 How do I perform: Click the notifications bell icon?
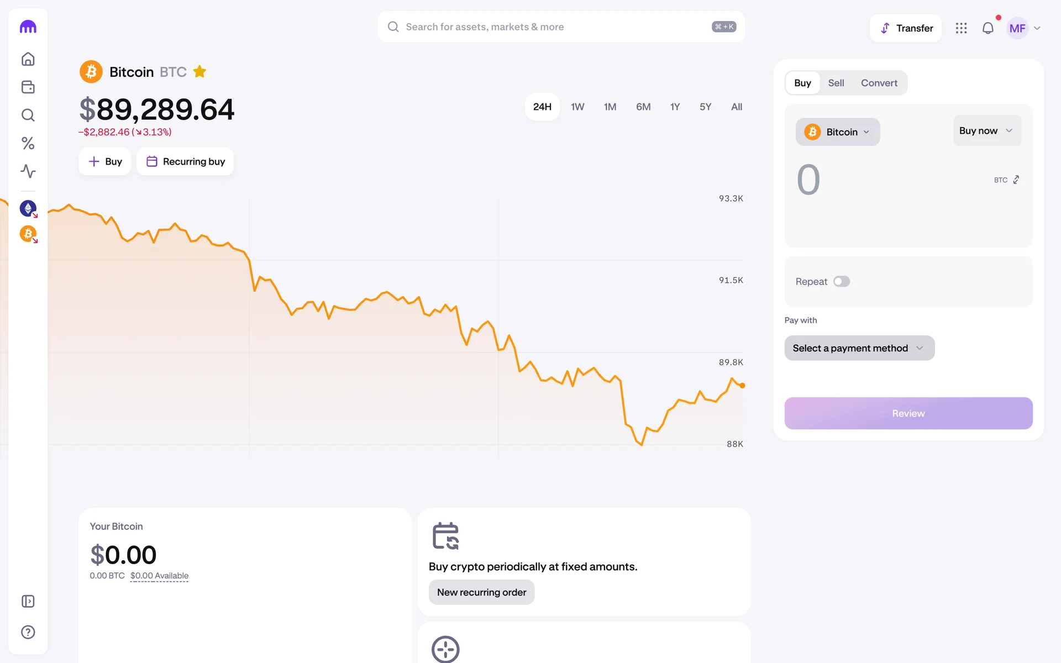(x=988, y=28)
